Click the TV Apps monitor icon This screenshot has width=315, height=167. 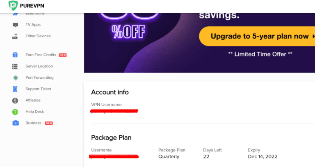click(x=15, y=25)
